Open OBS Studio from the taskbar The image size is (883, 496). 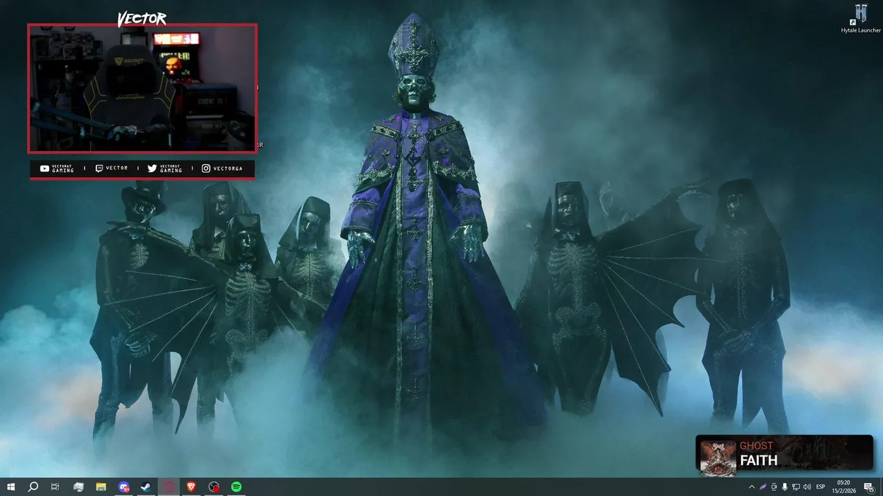(214, 487)
